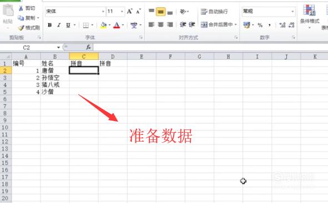Activate the Format Painter brush
The image size is (328, 203).
21,28
